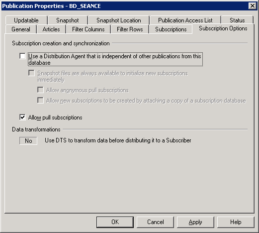The height and width of the screenshot is (233, 259).
Task: Switch to the Snapshot tab
Action: pos(68,20)
